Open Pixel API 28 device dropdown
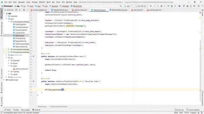This screenshot has width=204, height=114. 141,6
